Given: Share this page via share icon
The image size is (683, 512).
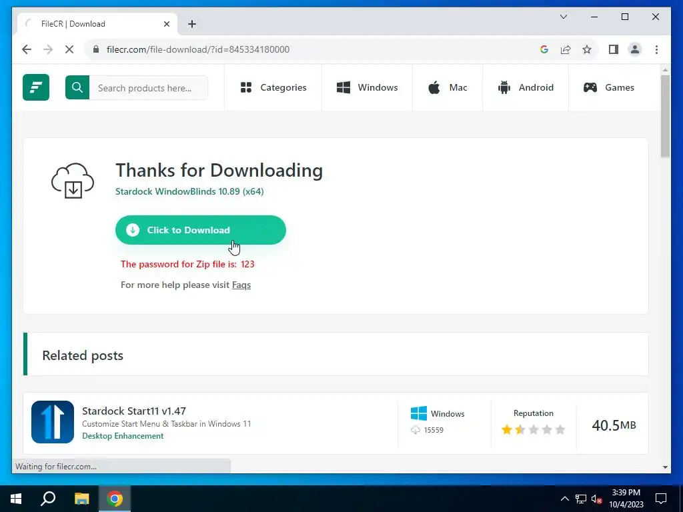Looking at the screenshot, I should 566,49.
